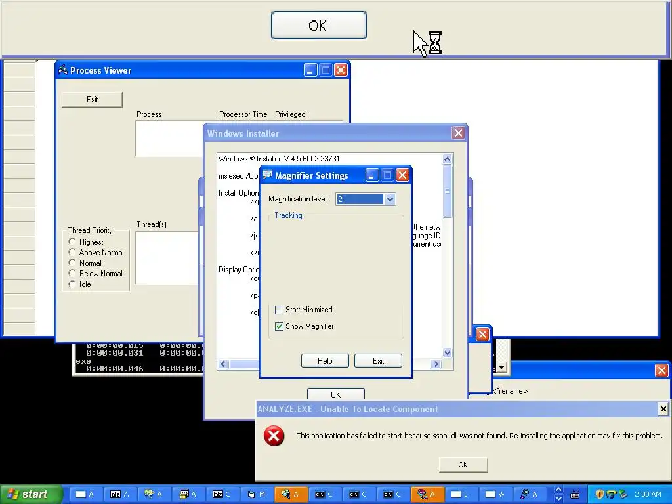Click the 'Privileged' column label

(x=290, y=114)
